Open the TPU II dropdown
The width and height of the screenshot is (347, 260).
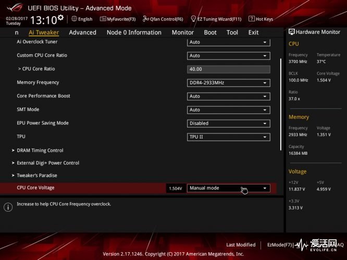[x=229, y=137]
